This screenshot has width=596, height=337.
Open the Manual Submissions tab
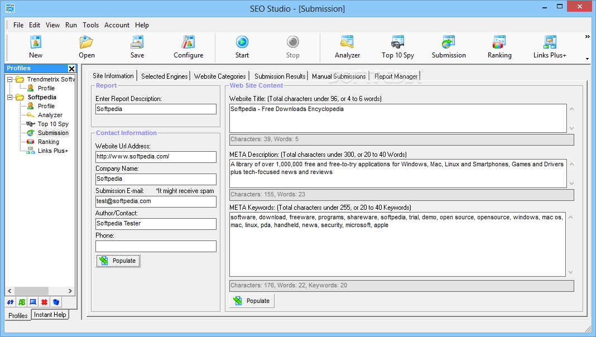click(339, 76)
